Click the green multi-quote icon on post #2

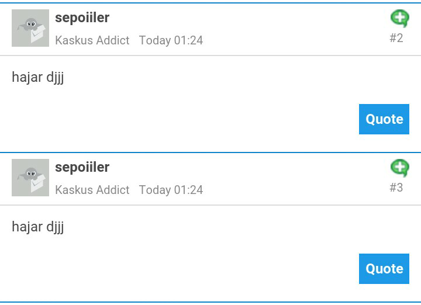click(400, 19)
